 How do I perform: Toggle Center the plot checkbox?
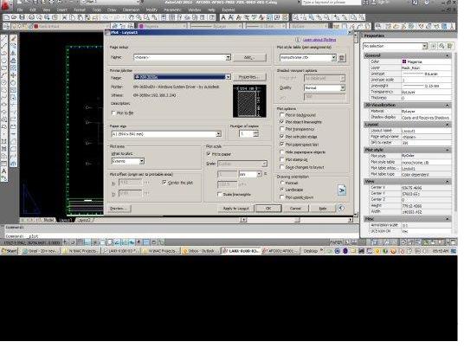pyautogui.click(x=164, y=183)
